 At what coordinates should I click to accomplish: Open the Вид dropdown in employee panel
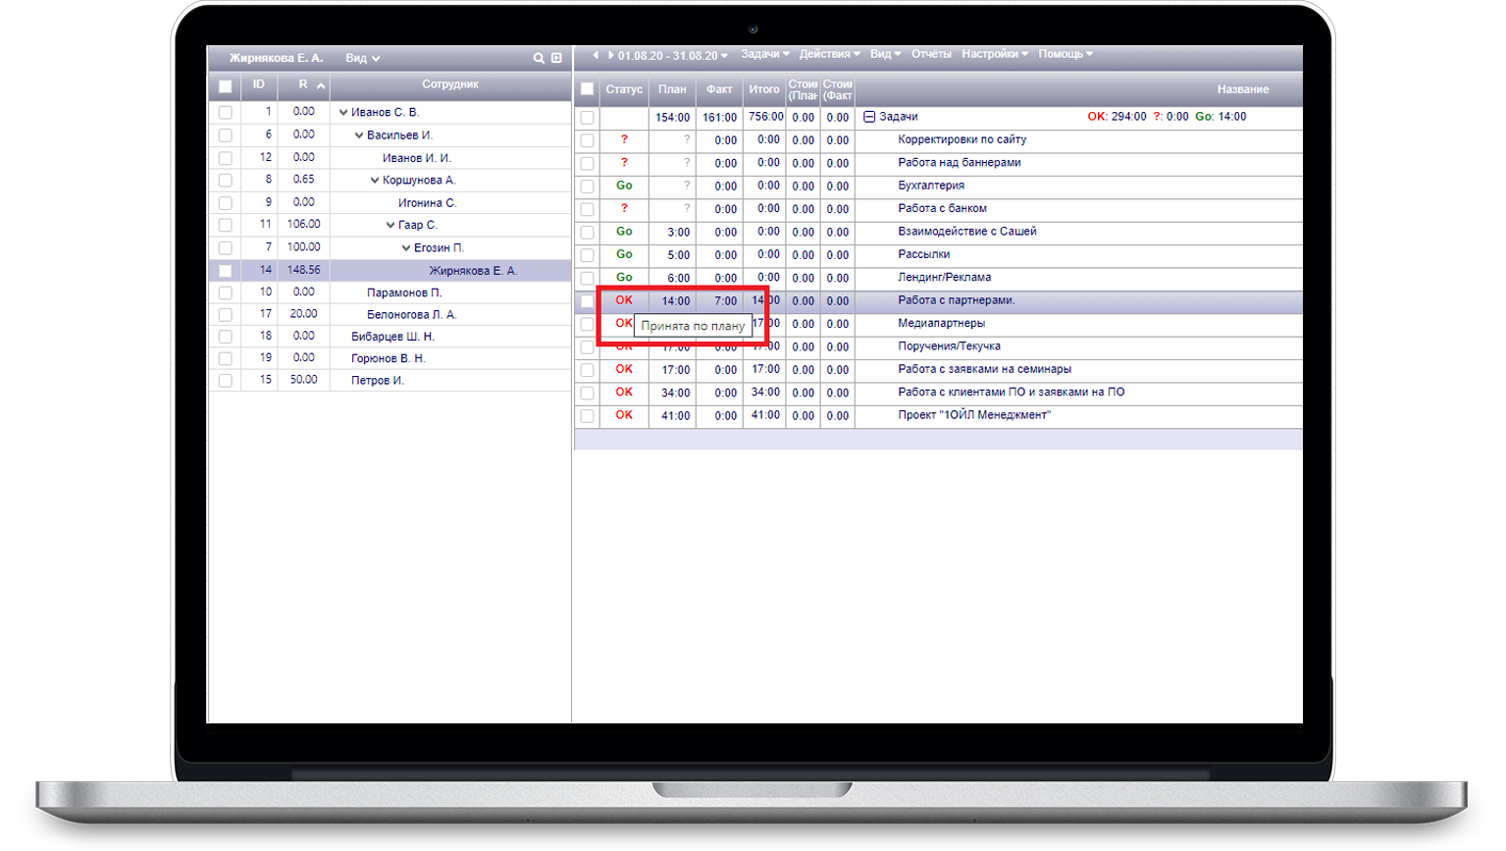coord(362,59)
